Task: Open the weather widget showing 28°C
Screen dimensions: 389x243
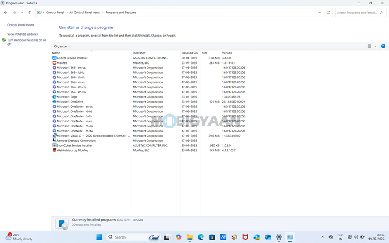Action: pos(19,237)
